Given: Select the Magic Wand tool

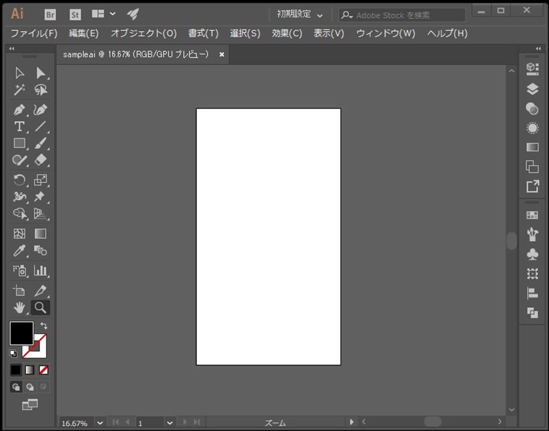Looking at the screenshot, I should 20,90.
